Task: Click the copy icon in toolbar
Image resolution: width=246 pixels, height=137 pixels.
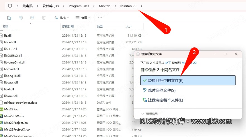Action: click(x=9, y=18)
